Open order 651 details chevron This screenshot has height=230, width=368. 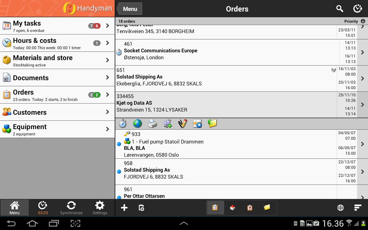click(363, 78)
